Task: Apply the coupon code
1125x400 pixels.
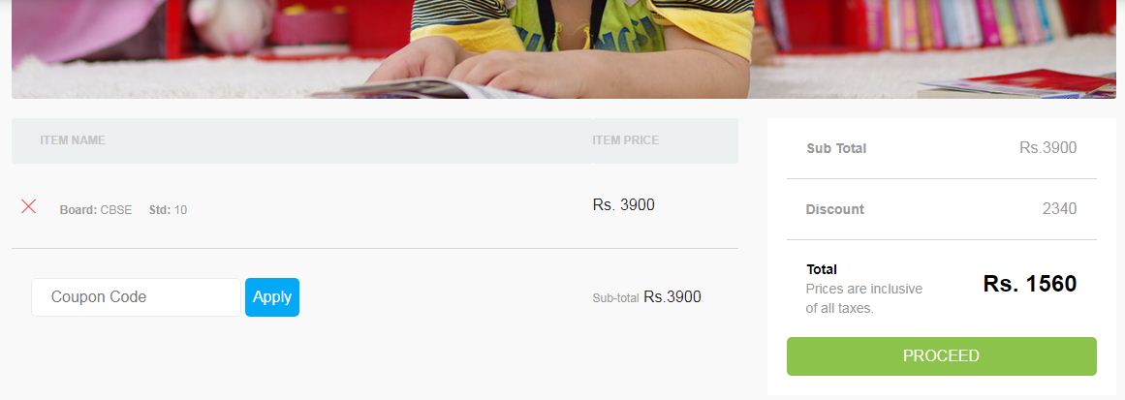Action: (272, 296)
